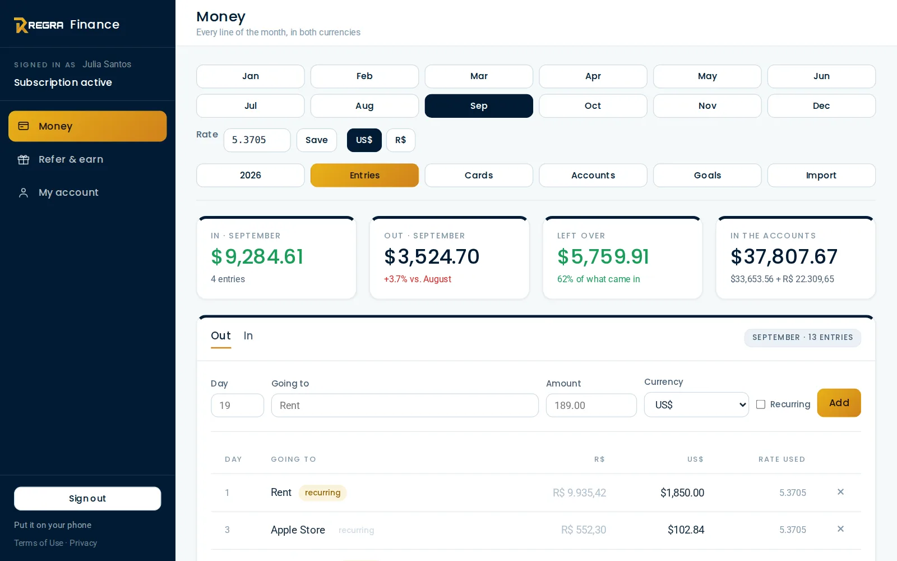The image size is (897, 561).
Task: Click the Subscription active status
Action: tap(63, 82)
